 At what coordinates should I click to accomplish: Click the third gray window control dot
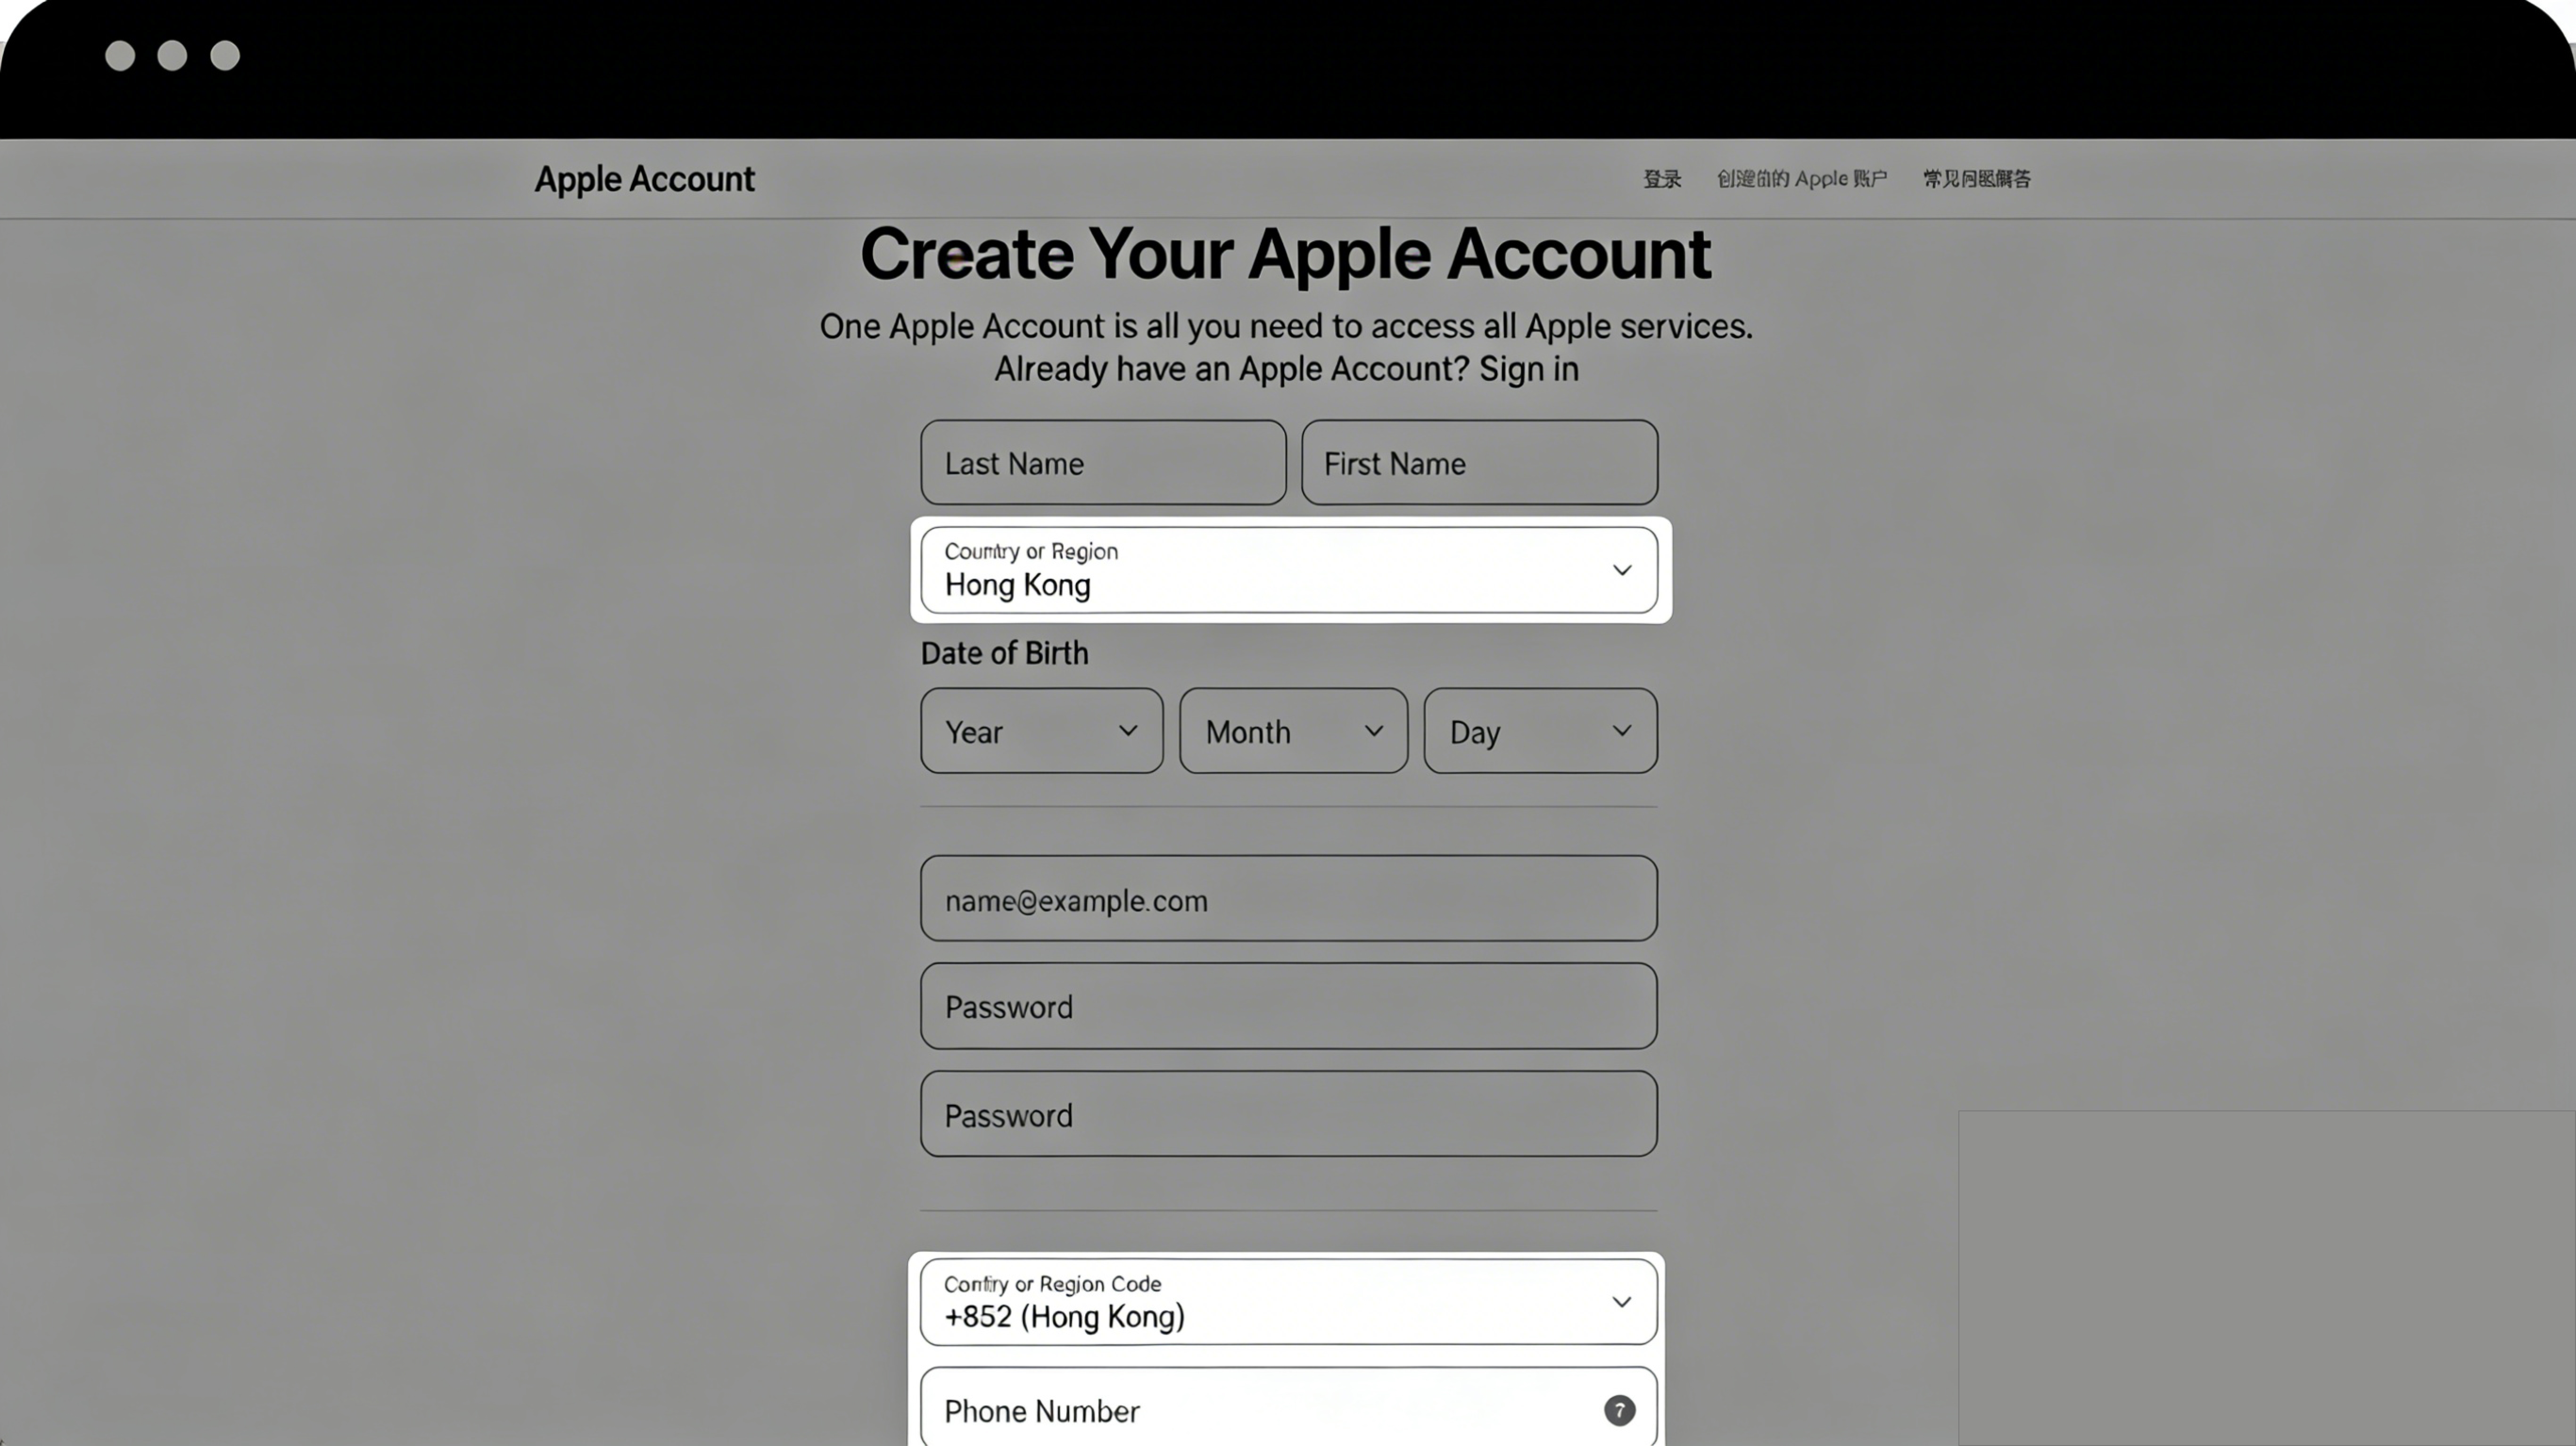click(225, 55)
